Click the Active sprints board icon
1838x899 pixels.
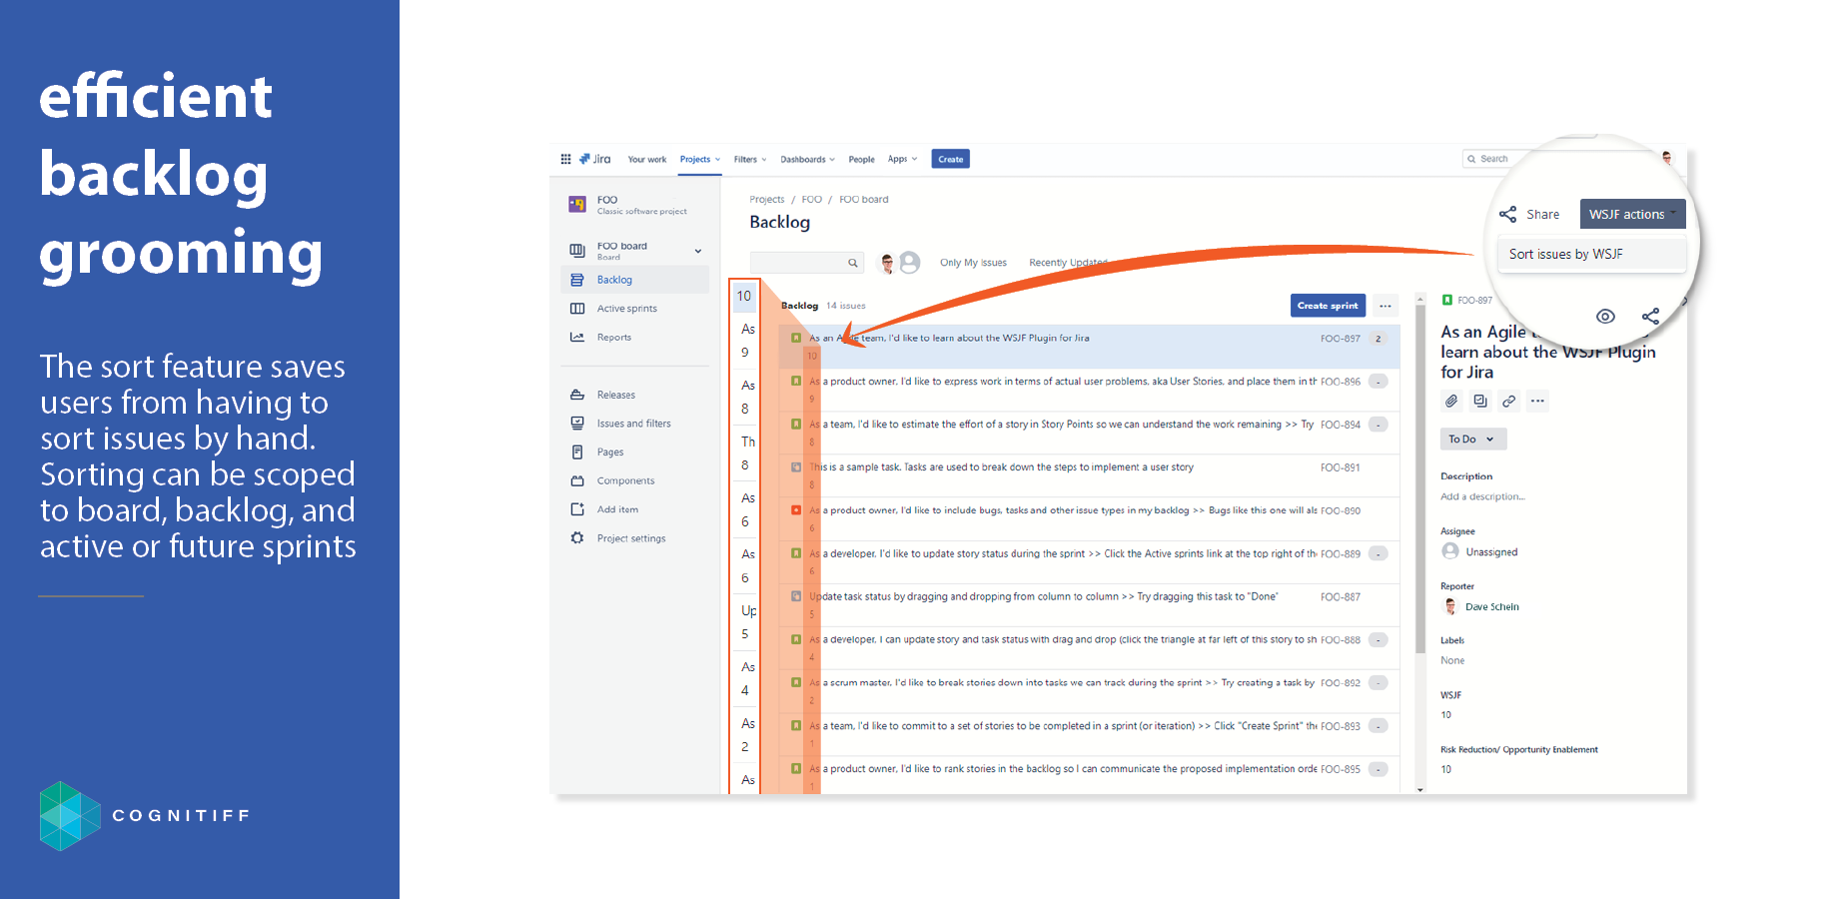click(577, 309)
